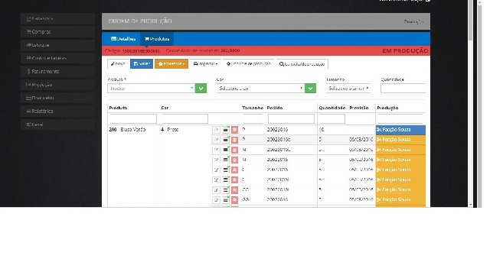
Task: Click the Novo button
Action: tap(118, 64)
